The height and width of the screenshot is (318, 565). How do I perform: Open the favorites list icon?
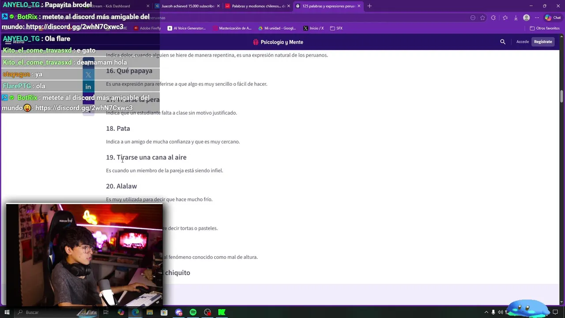(505, 18)
